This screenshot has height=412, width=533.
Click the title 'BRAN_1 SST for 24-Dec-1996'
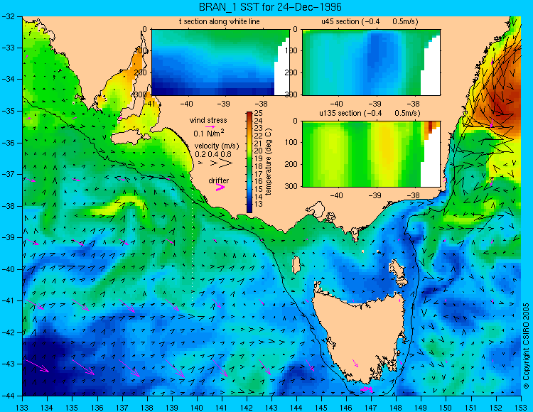click(x=270, y=7)
